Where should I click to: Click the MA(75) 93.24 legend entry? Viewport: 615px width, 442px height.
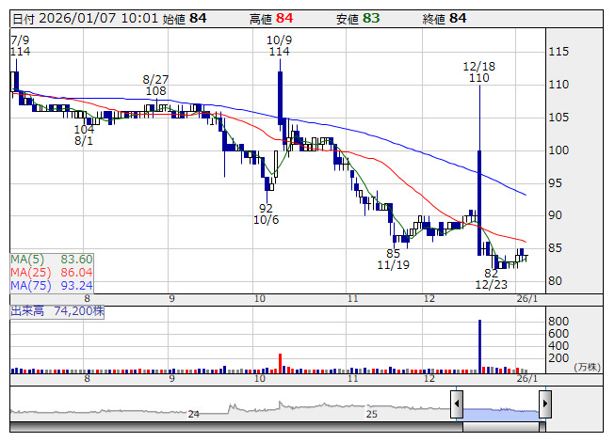point(52,286)
